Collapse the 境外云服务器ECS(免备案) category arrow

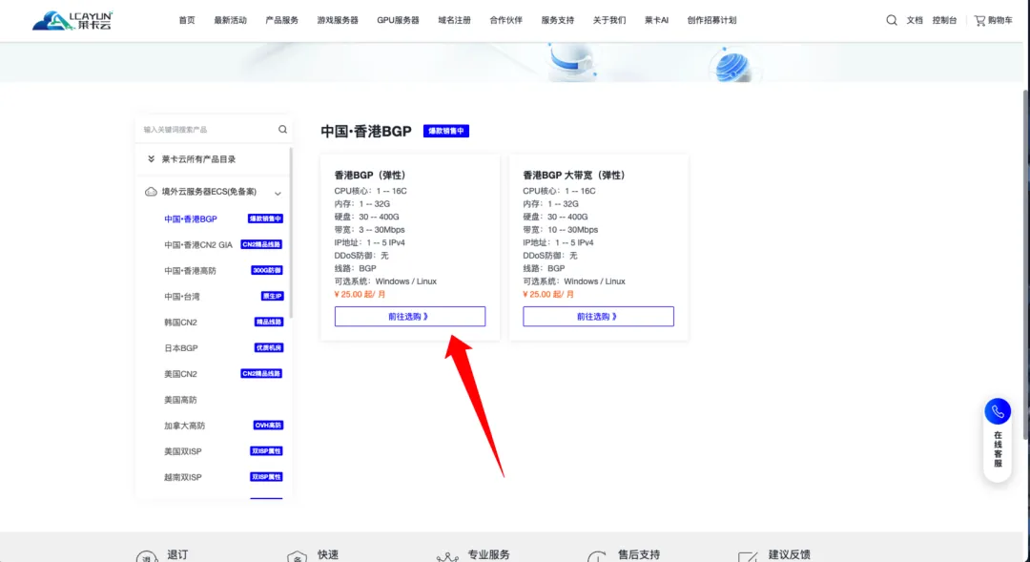tap(278, 193)
